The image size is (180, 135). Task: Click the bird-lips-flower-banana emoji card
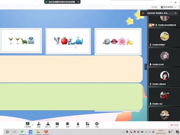click(118, 41)
